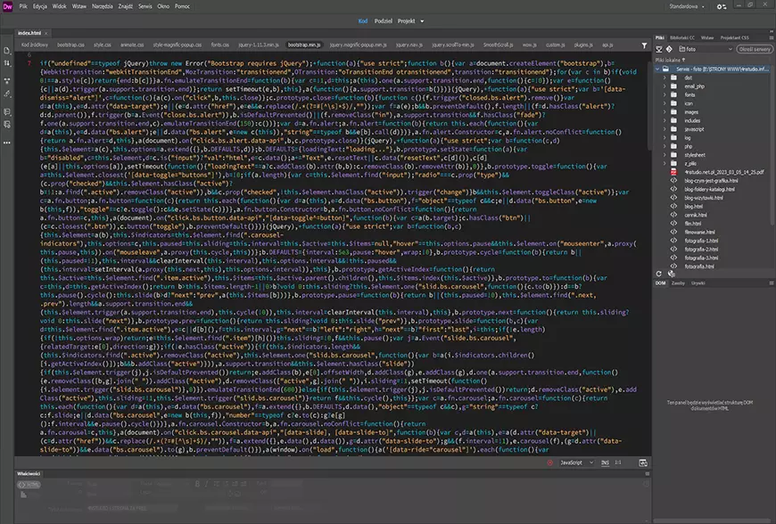Open the DOM panel options menu icon
Viewport: 776px width, 524px height.
pos(771,283)
